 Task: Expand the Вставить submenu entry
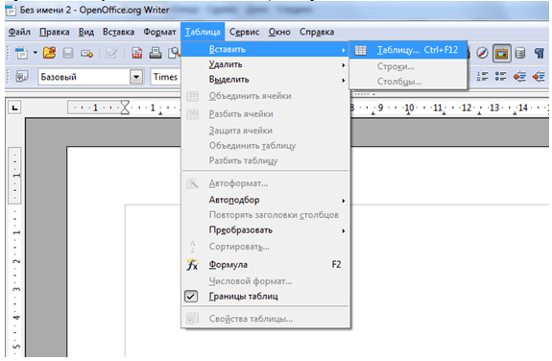pyautogui.click(x=265, y=49)
